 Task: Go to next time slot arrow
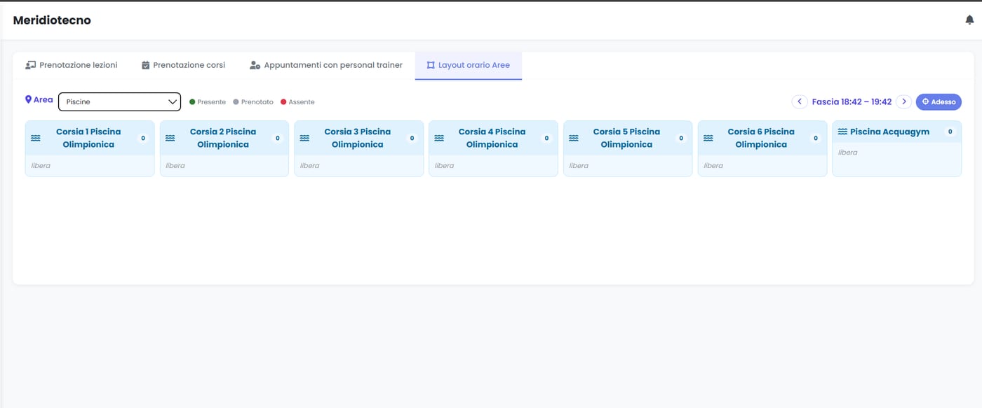coord(904,101)
